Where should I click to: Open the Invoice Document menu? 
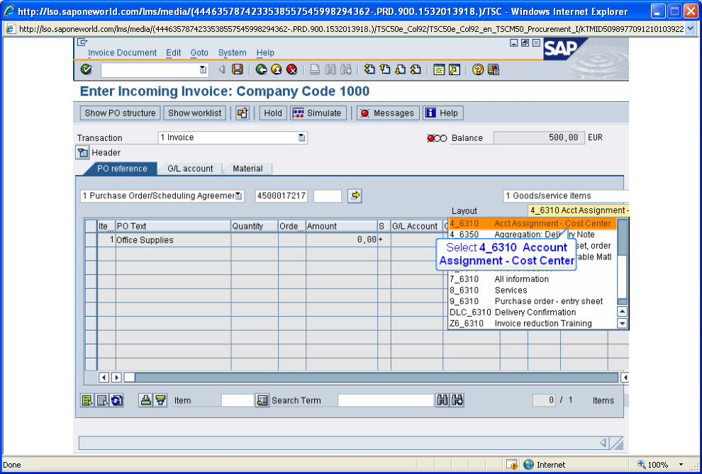point(122,52)
